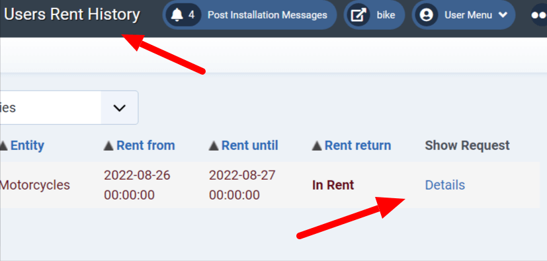Click the User Menu chevron arrow
547x261 pixels.
point(503,15)
